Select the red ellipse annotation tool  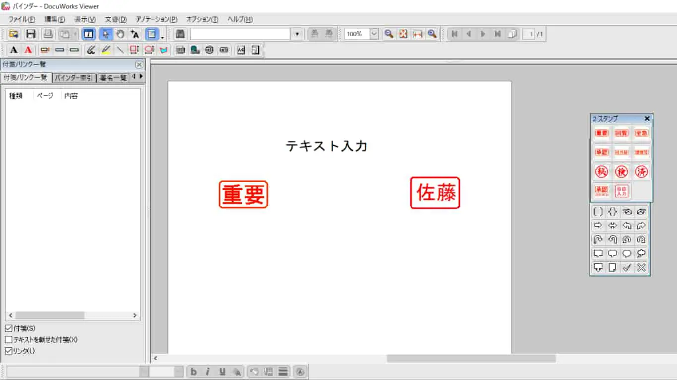click(x=148, y=50)
